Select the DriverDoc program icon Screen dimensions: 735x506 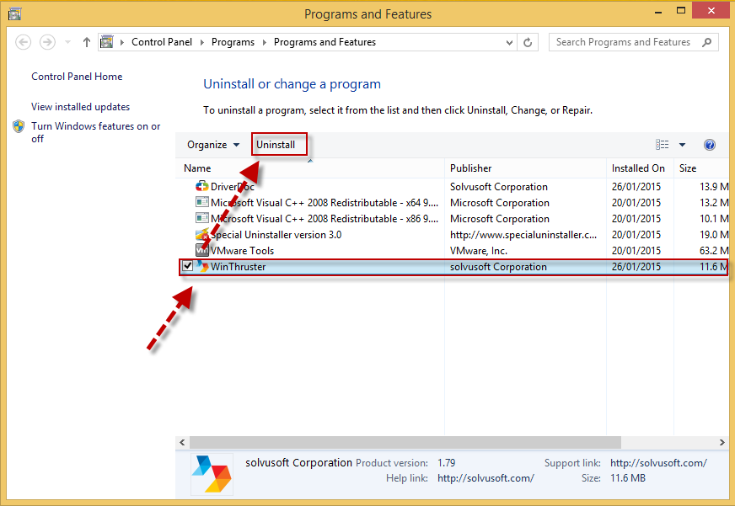tap(202, 186)
